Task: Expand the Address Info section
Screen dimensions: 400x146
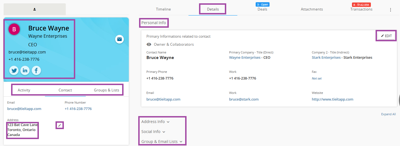Action: 155,122
